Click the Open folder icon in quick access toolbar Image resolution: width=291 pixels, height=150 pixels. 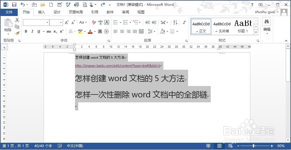click(x=43, y=4)
